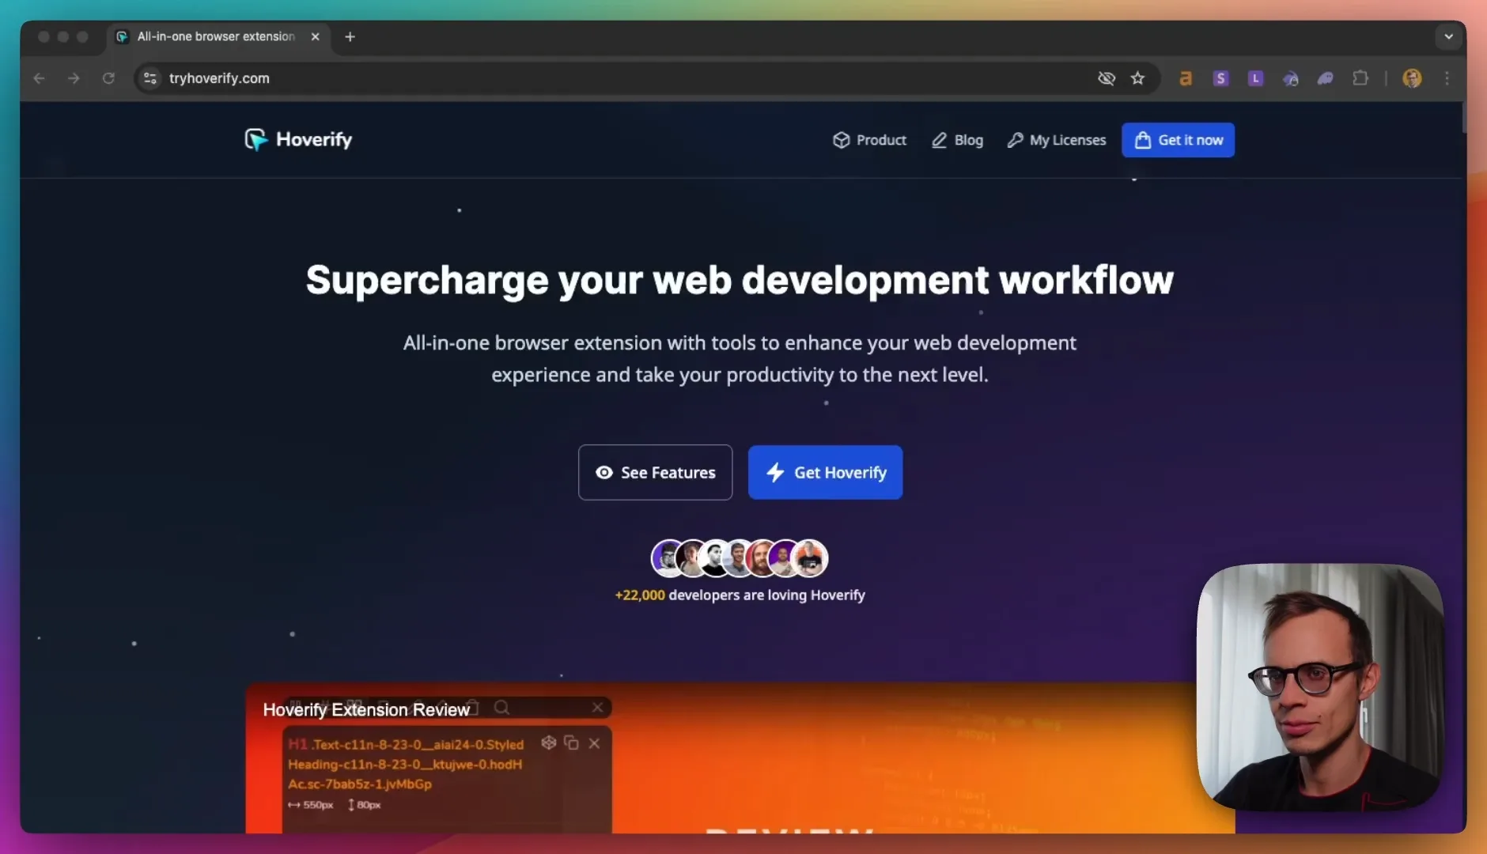The image size is (1487, 854).
Task: Open the Chrome three-dot menu
Action: 1447,78
